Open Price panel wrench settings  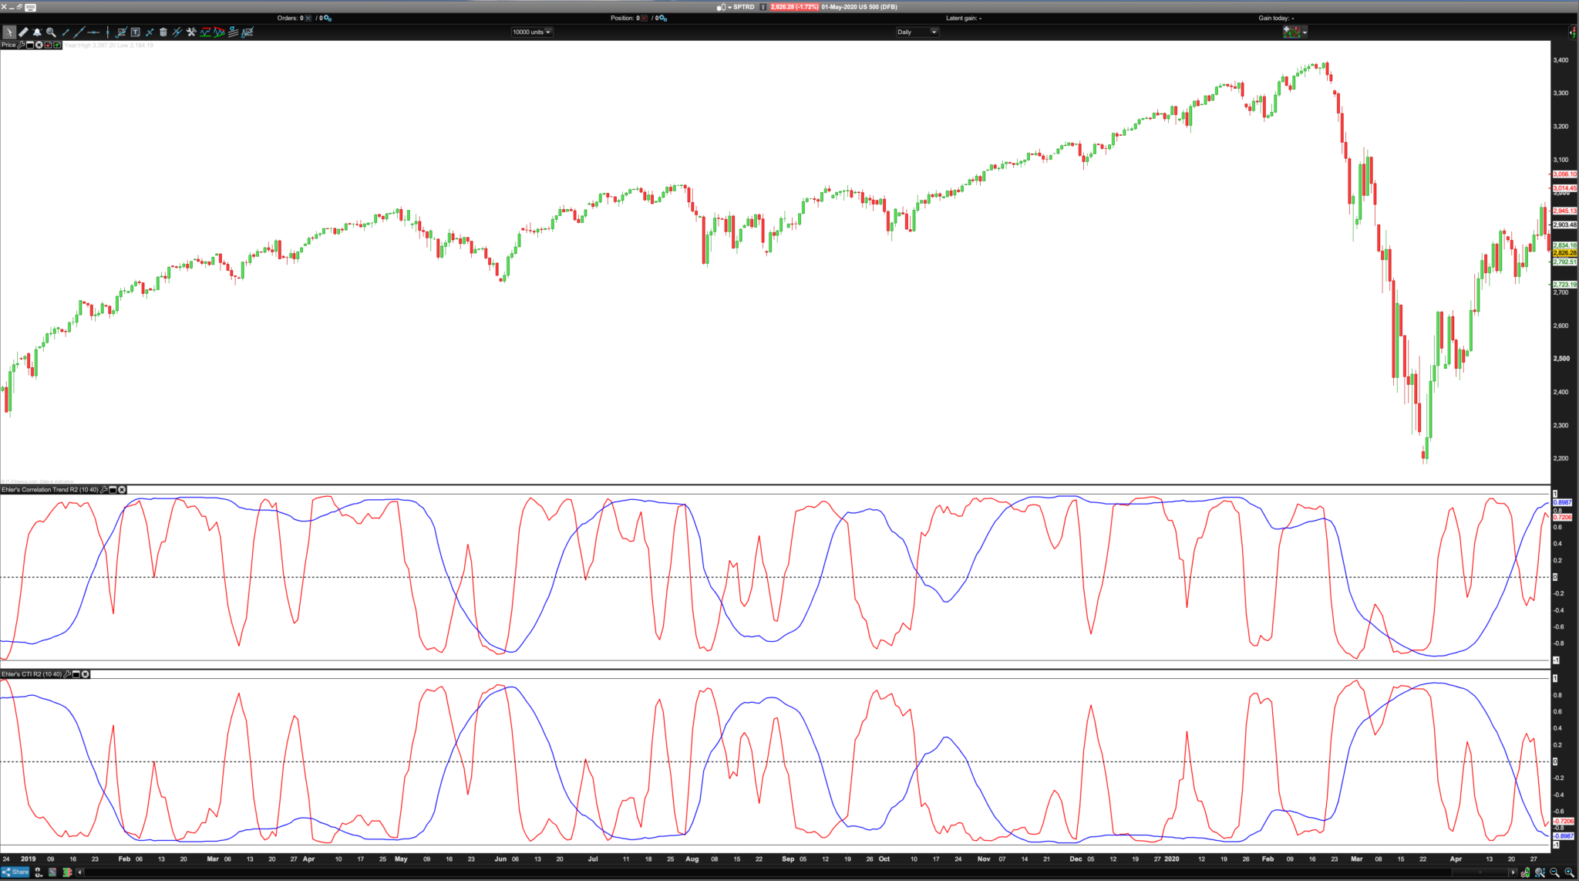[x=22, y=45]
